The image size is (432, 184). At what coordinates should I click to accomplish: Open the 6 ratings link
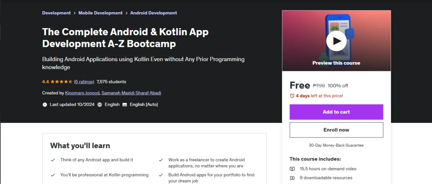pyautogui.click(x=84, y=82)
